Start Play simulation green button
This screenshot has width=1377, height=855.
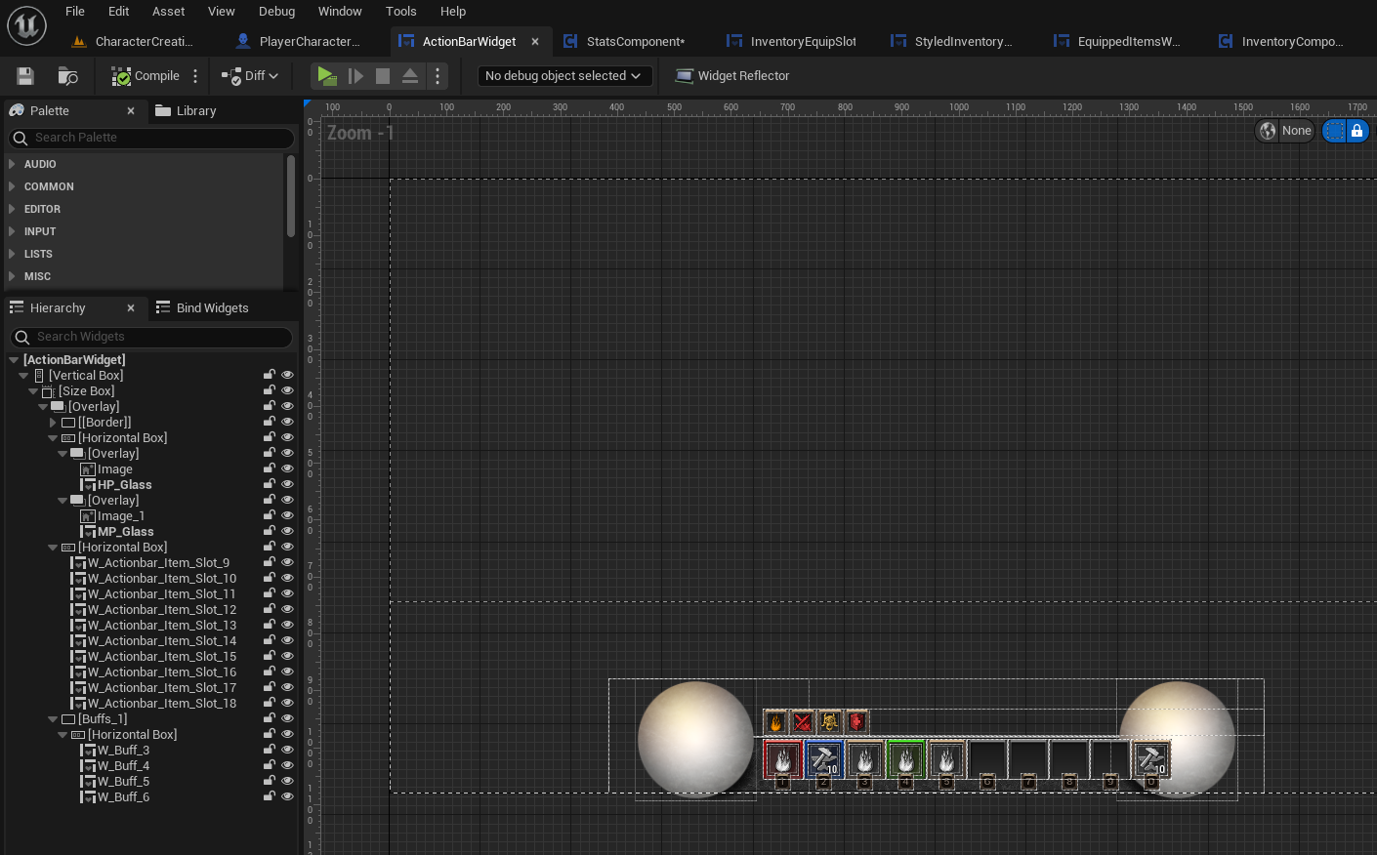click(x=327, y=76)
